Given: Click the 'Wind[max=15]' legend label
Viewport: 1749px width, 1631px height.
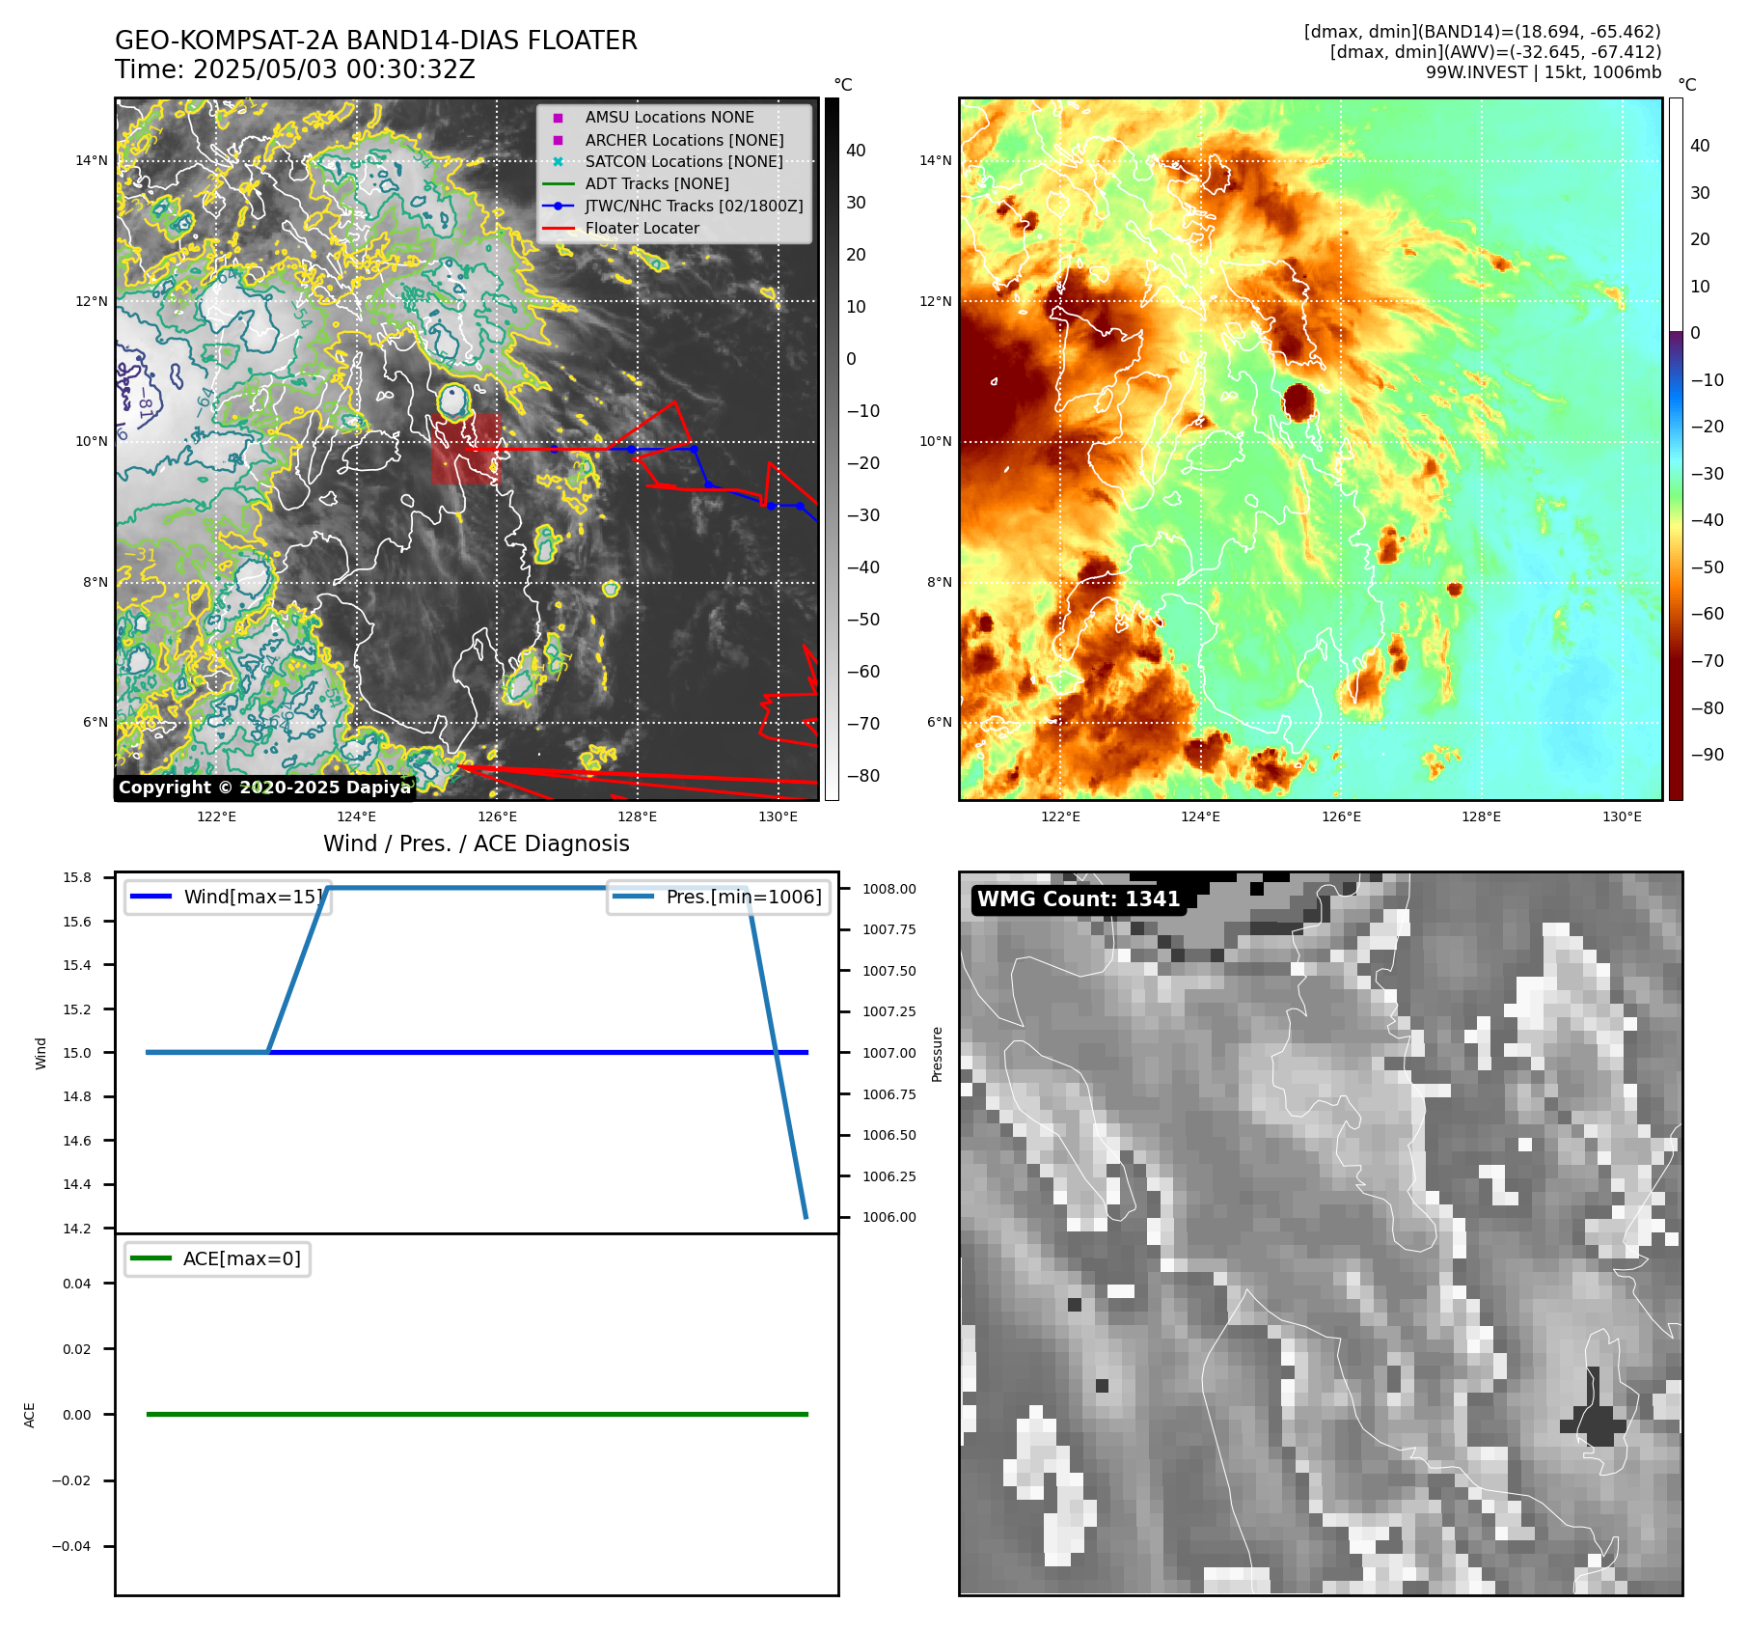Looking at the screenshot, I should (254, 897).
